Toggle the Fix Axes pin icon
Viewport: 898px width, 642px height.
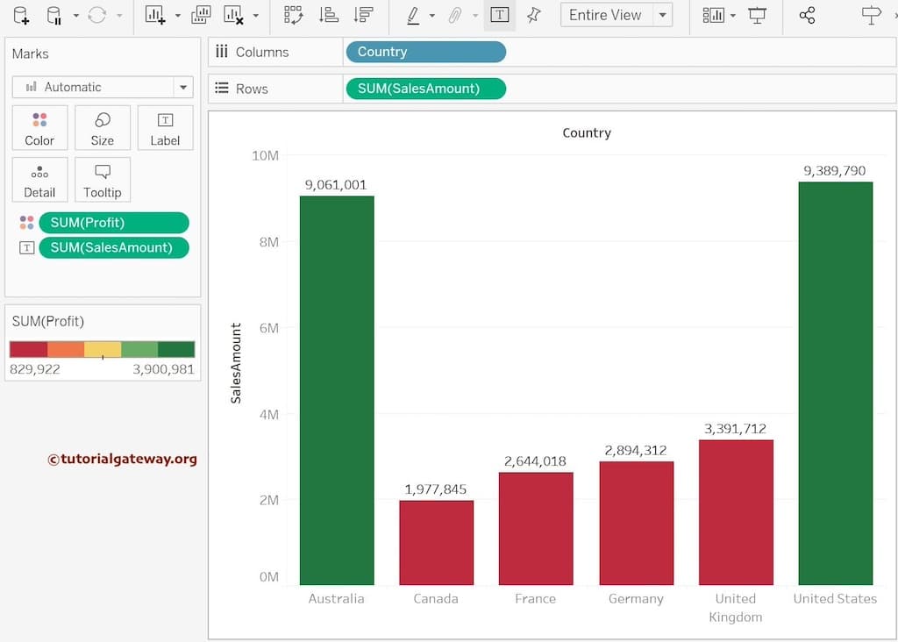[533, 15]
